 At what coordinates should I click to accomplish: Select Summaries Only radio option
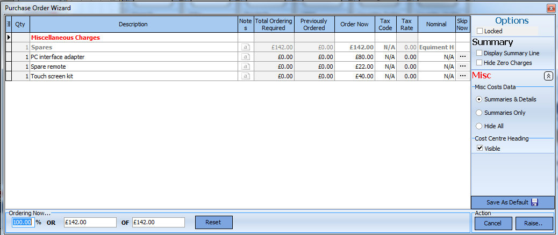pyautogui.click(x=479, y=113)
